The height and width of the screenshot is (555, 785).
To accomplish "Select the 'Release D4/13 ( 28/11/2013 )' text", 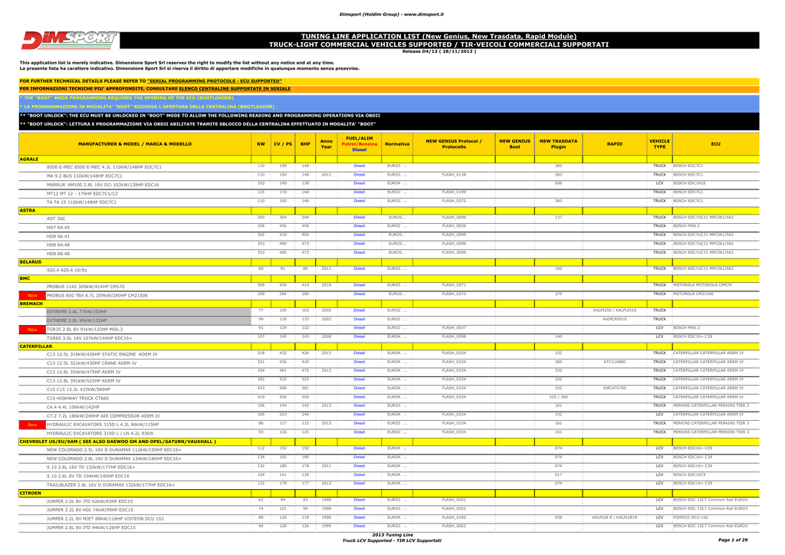I will [438, 51].
